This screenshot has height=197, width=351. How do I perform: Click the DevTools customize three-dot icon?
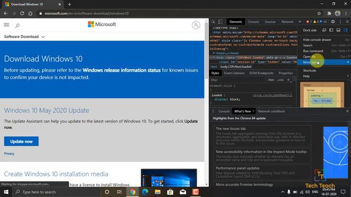(340, 22)
